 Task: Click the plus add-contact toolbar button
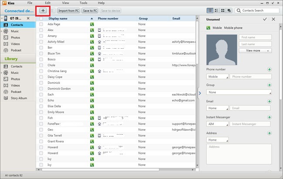click(x=43, y=10)
